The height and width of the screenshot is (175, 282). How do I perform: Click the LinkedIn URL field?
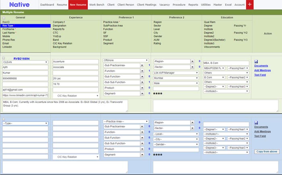(x=25, y=95)
